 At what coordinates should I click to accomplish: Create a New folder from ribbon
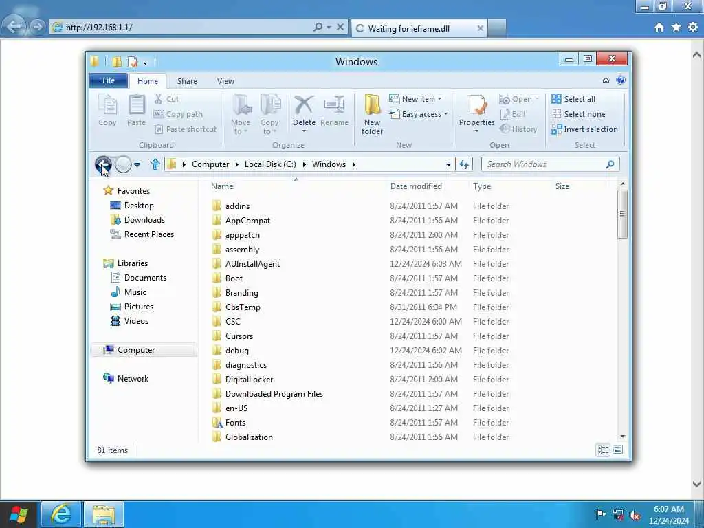click(372, 114)
